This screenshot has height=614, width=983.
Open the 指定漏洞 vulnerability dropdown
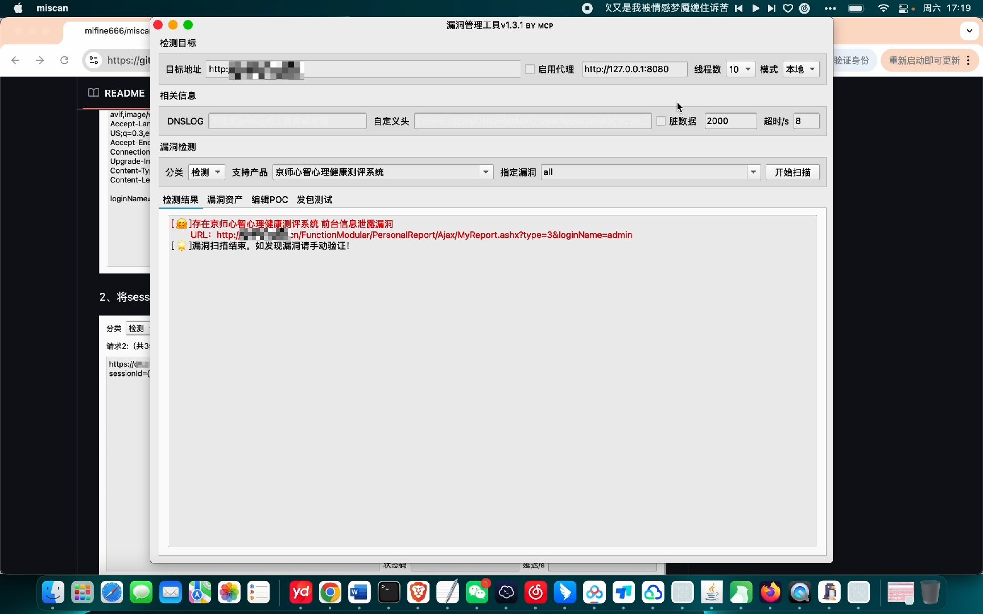[651, 172]
